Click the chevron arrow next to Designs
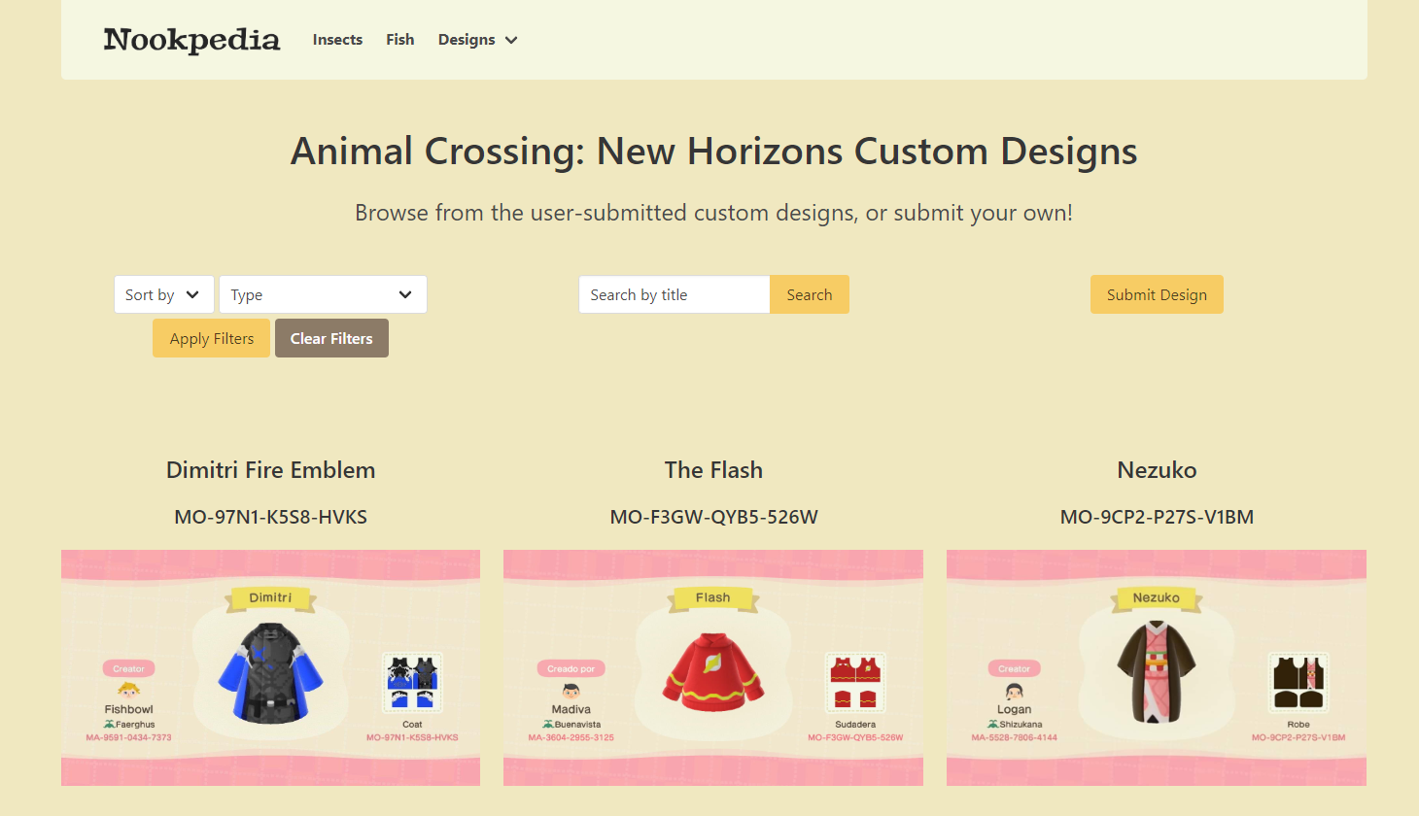Screen dimensions: 1419x816 click(511, 40)
